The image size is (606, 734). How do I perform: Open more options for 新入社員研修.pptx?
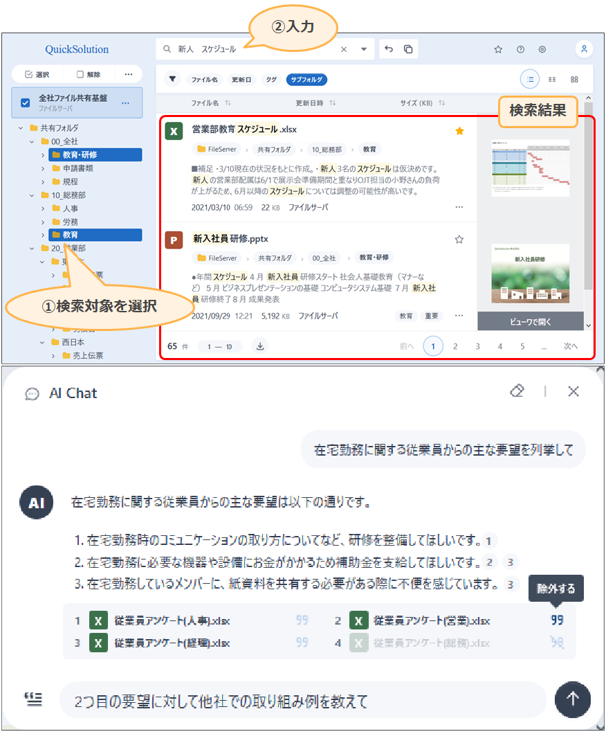coord(459,316)
